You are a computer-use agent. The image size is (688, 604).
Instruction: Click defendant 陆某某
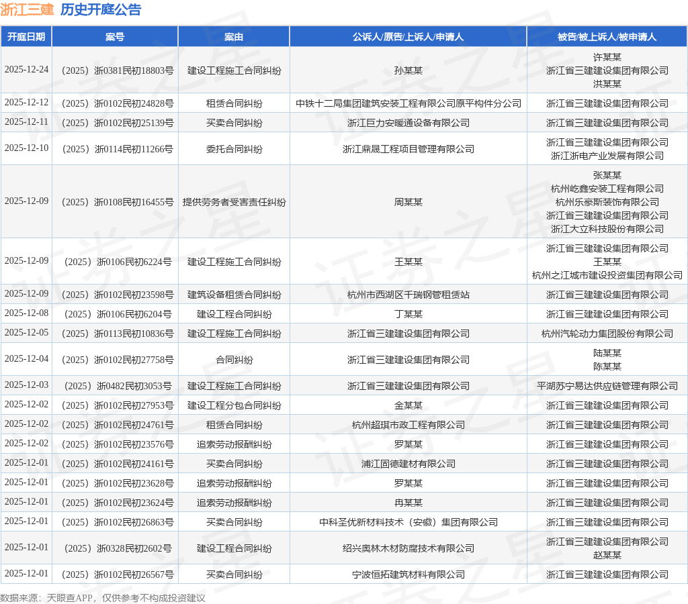point(607,353)
